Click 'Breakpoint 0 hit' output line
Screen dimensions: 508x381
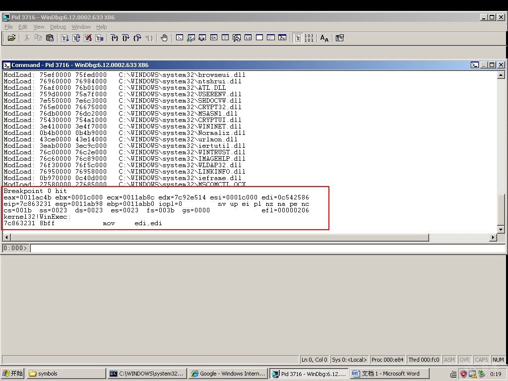point(35,191)
